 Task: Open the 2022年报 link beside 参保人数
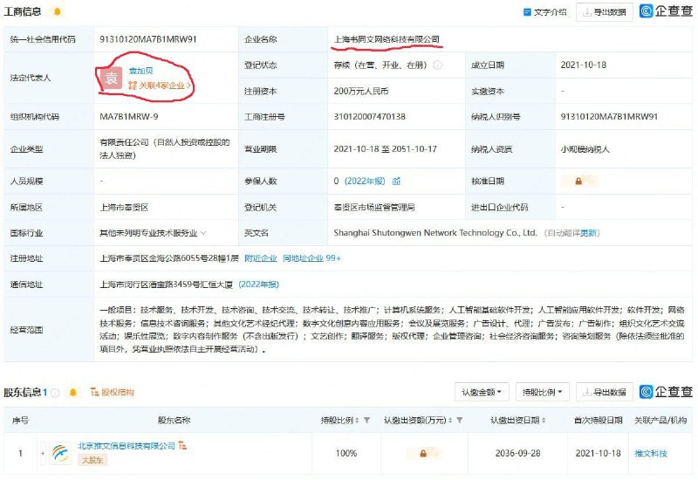[x=365, y=181]
